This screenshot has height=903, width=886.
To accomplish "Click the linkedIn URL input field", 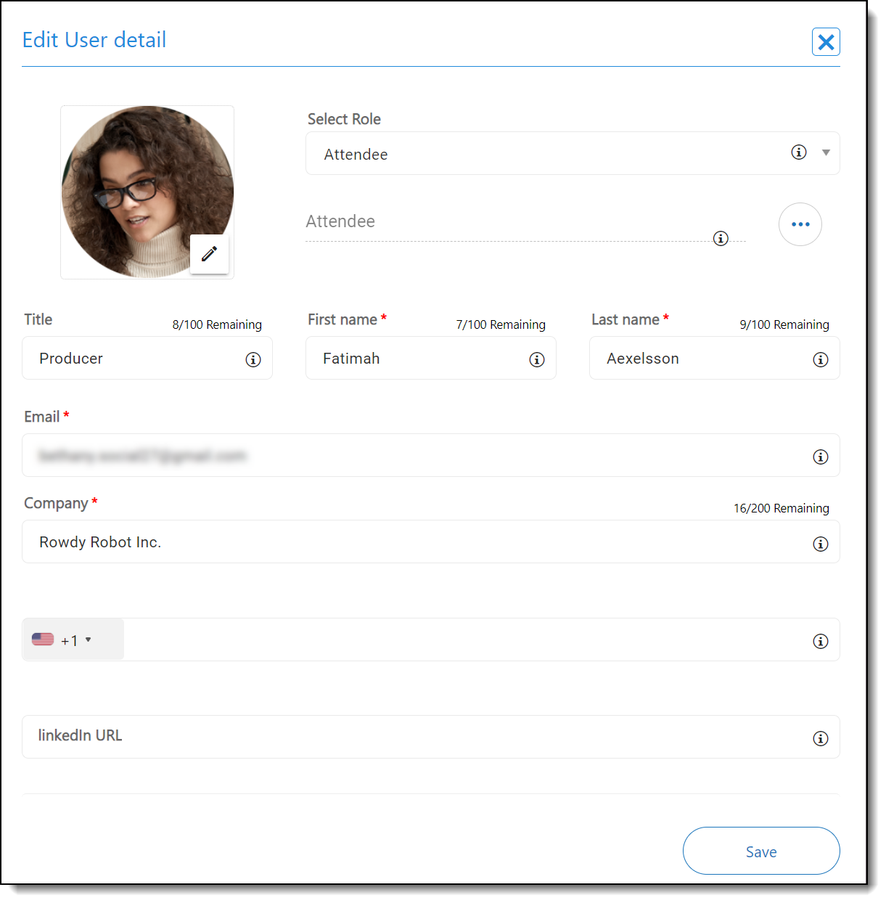I will click(431, 737).
